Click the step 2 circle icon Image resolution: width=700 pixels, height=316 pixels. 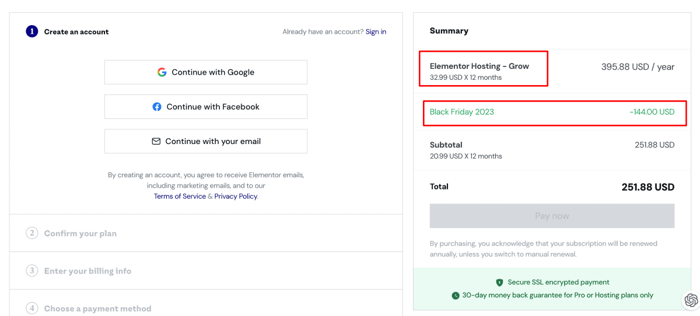click(x=32, y=233)
